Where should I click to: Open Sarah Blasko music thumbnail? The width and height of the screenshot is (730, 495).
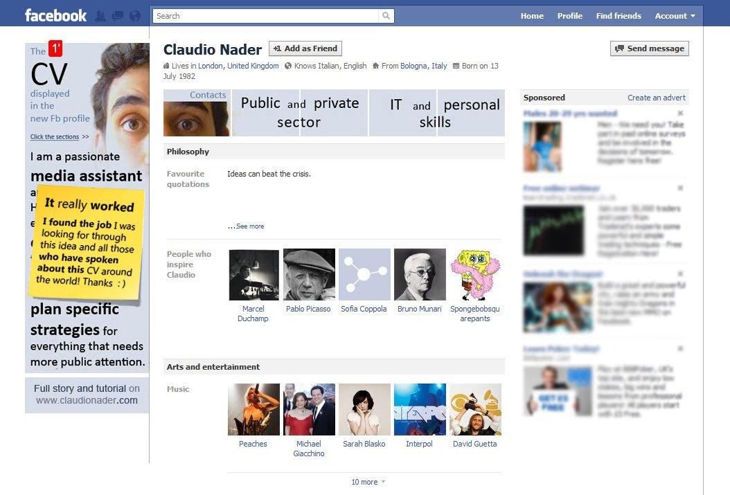click(x=364, y=409)
